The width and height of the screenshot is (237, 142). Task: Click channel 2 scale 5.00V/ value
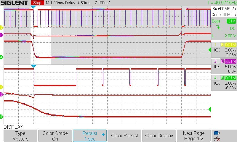(231, 67)
